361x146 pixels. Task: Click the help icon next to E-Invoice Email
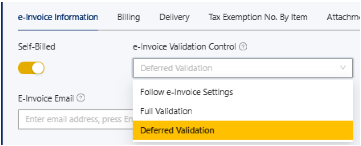point(81,98)
